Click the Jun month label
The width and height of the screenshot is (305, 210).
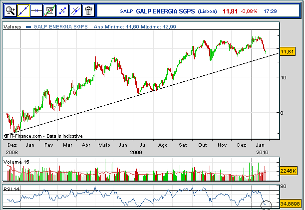[123, 145]
